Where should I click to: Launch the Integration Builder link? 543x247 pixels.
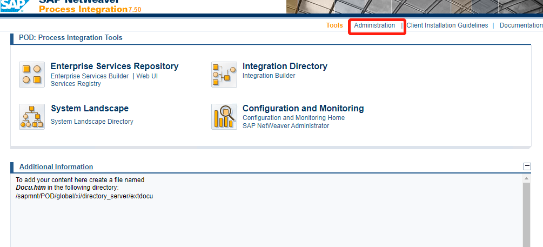pos(269,76)
